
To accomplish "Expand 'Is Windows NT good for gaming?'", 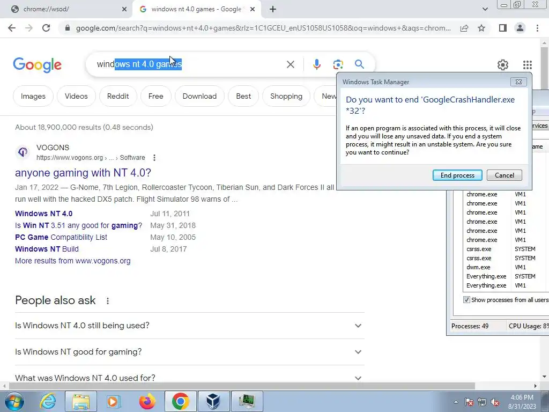I will pos(189,352).
